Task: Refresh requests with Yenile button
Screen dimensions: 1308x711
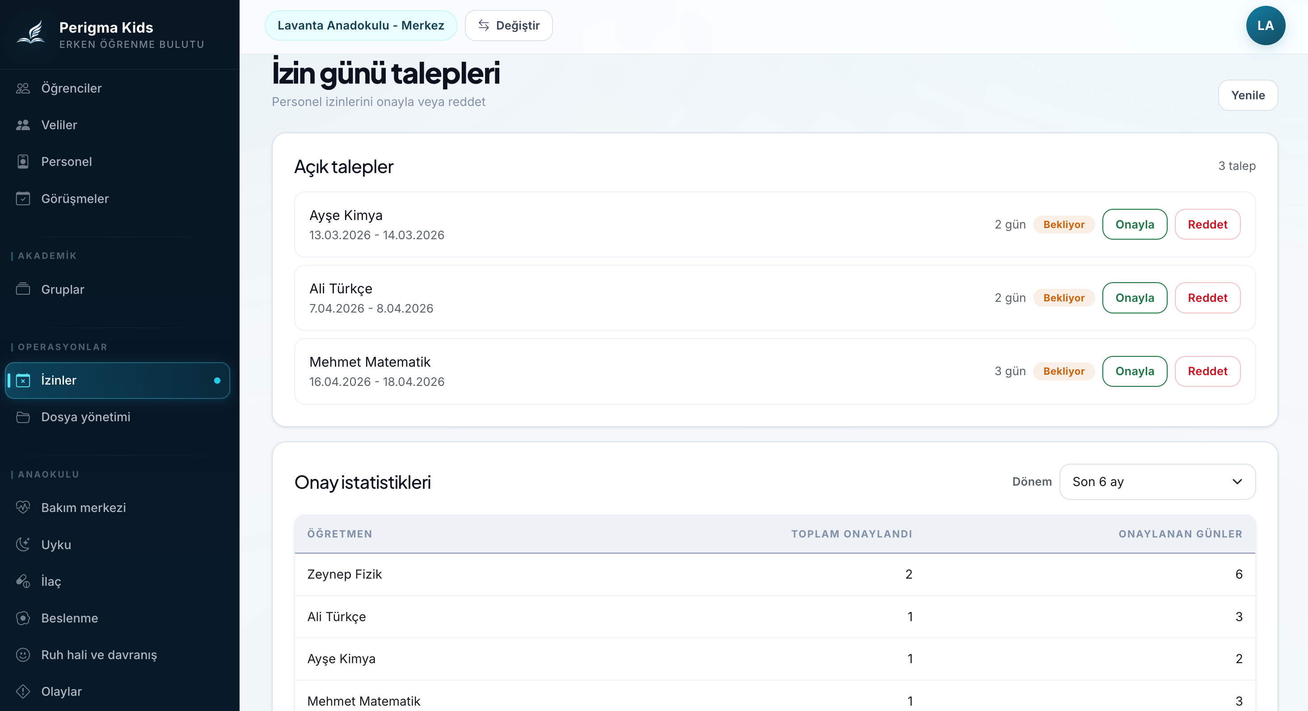Action: click(x=1248, y=95)
